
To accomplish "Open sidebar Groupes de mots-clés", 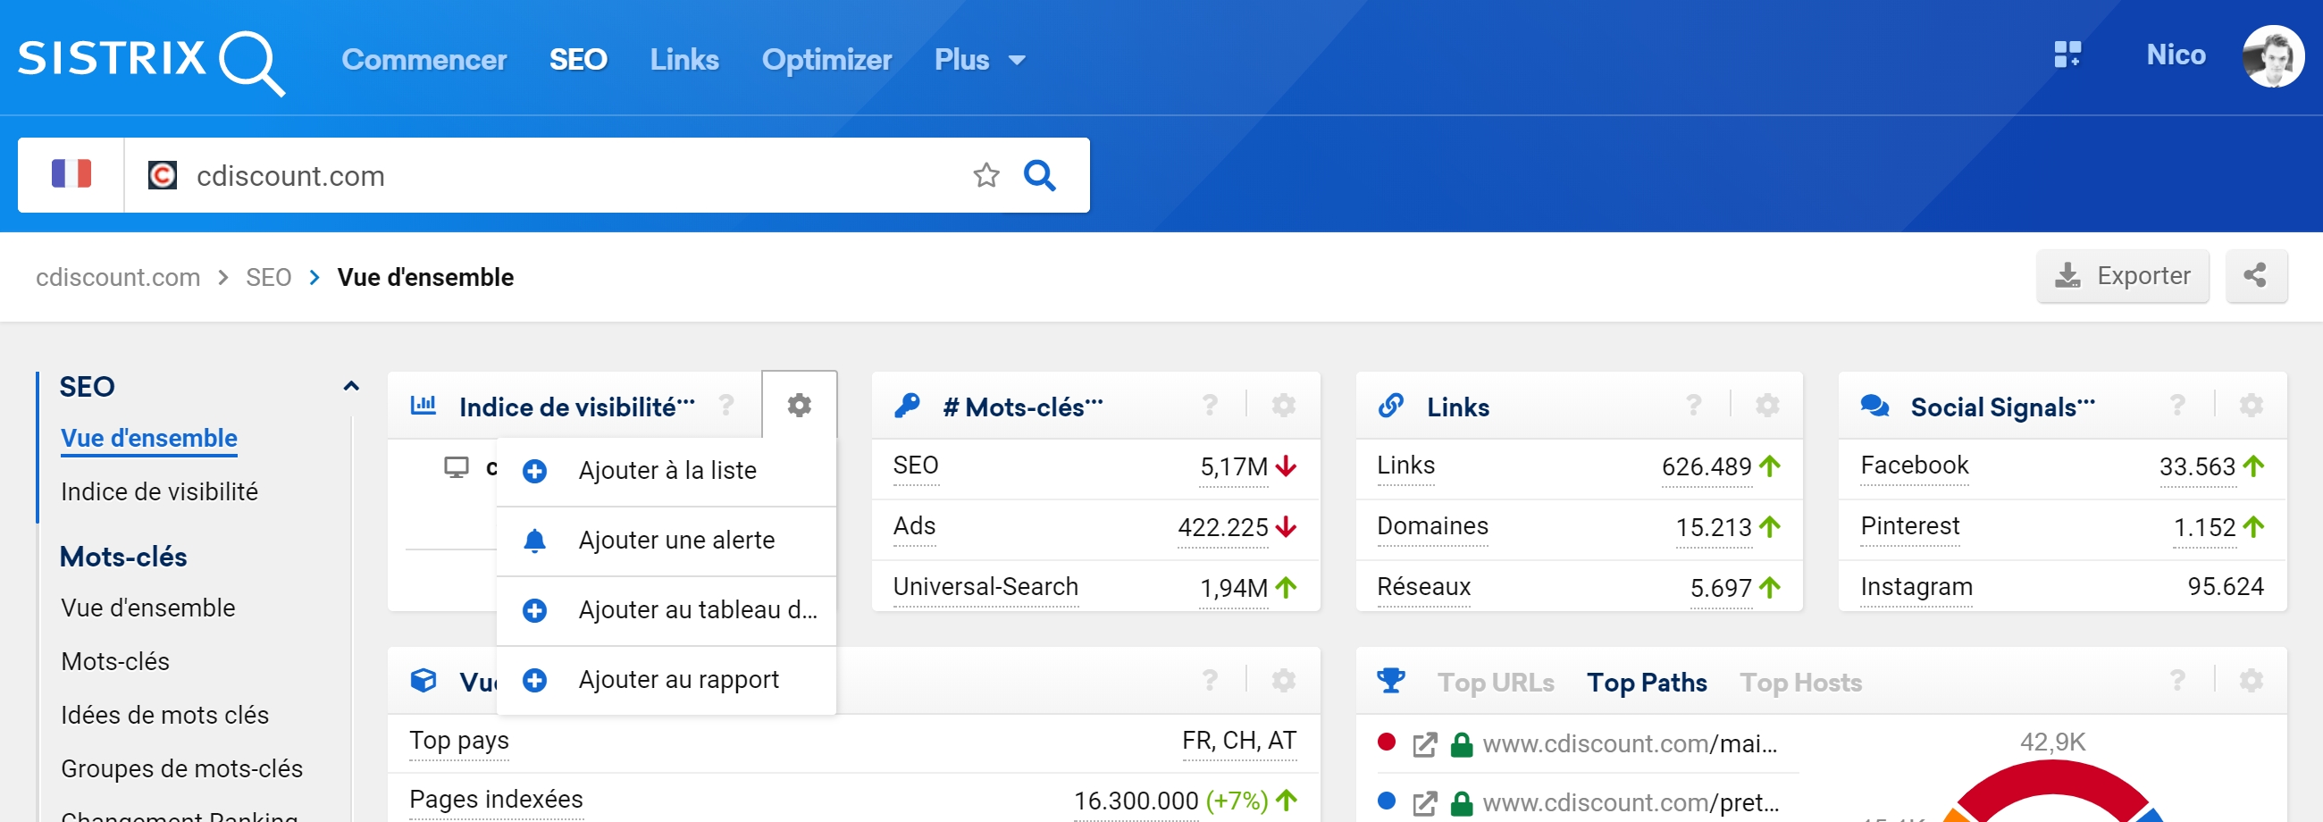I will tap(181, 768).
